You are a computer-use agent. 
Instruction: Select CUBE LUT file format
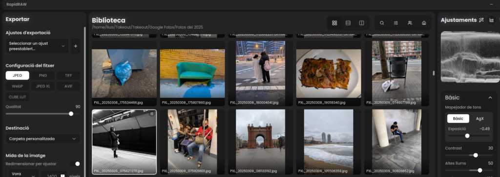(x=18, y=97)
